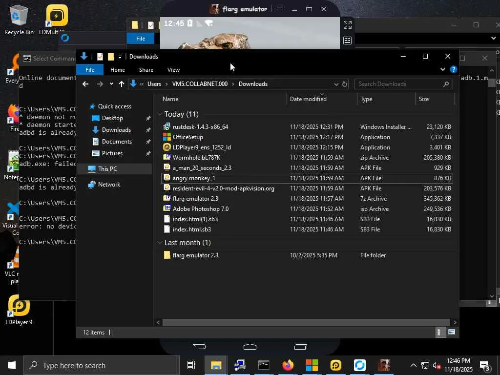Viewport: 500px width, 375px height.
Task: Click the VM5.COLLABNET.000 breadcrumb
Action: point(200,84)
